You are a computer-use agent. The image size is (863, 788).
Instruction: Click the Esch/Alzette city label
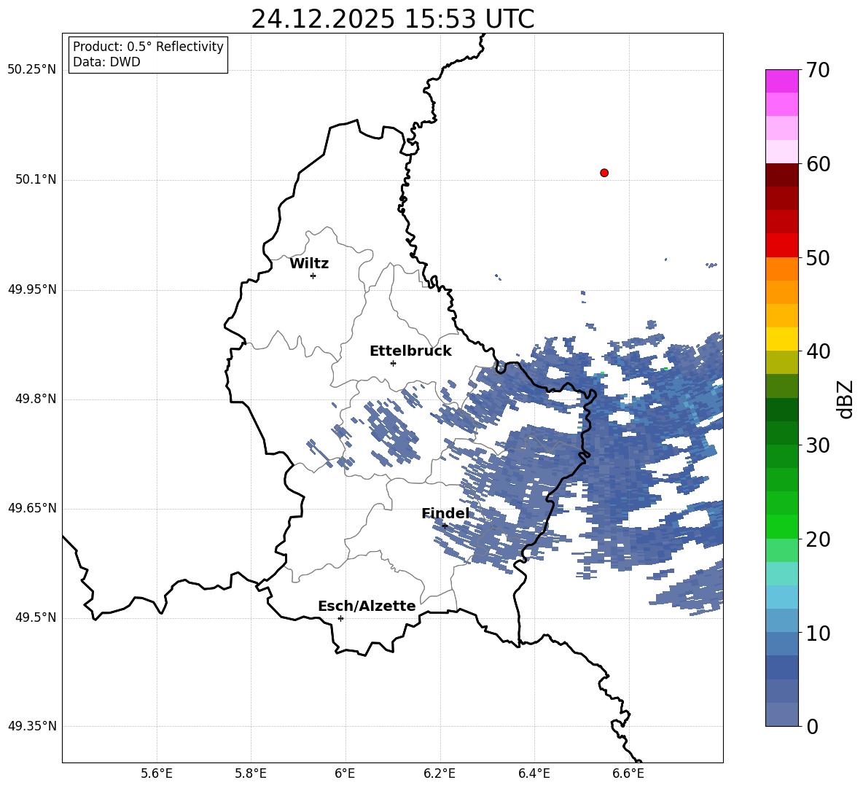[367, 606]
